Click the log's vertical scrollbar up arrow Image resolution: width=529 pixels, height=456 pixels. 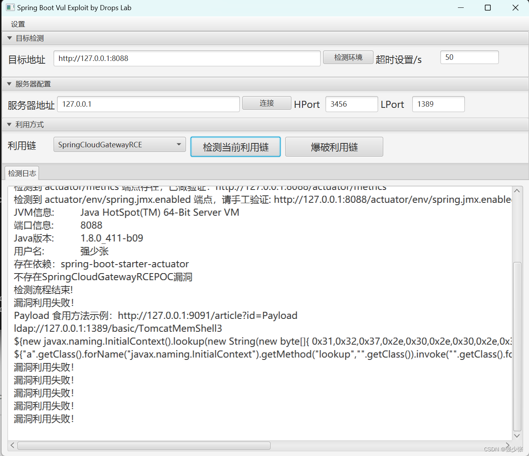pyautogui.click(x=517, y=191)
